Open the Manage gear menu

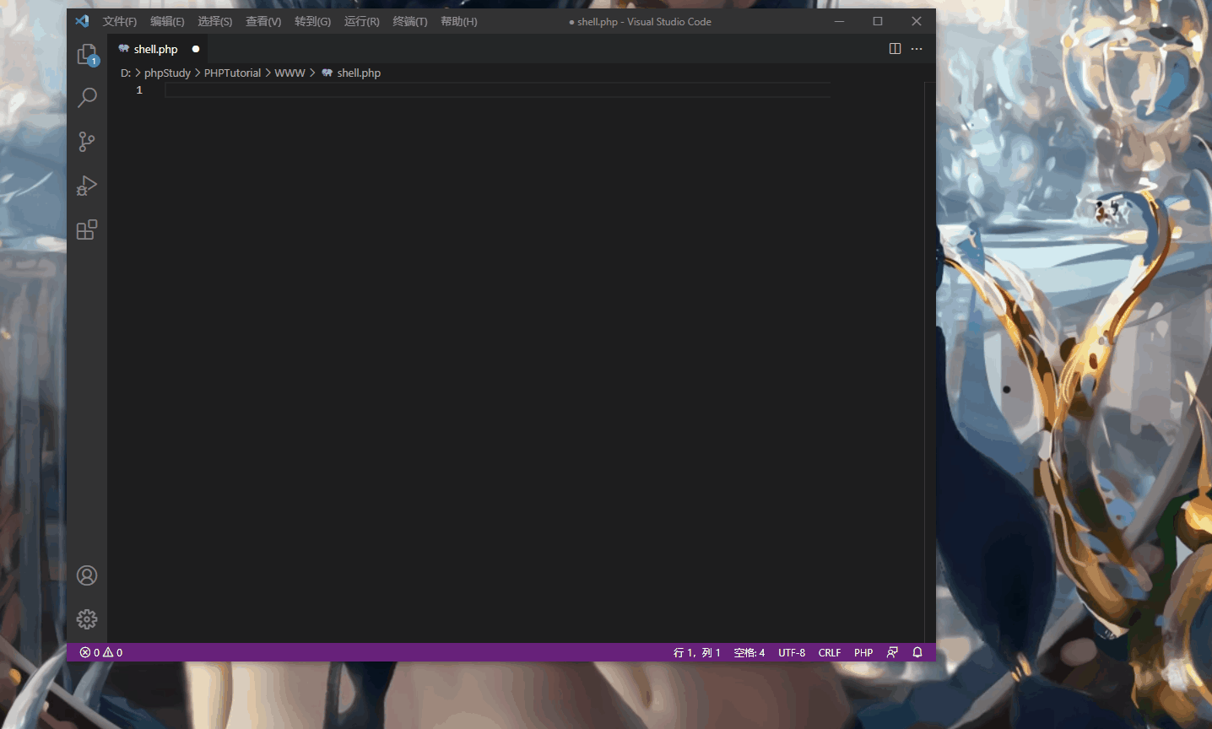click(87, 619)
